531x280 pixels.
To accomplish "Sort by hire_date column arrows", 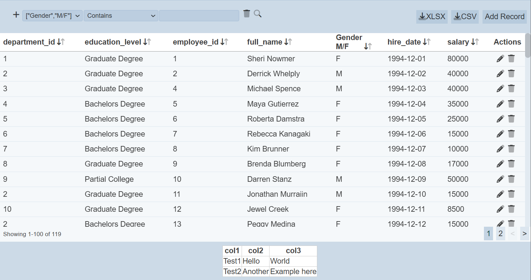I will (x=426, y=42).
